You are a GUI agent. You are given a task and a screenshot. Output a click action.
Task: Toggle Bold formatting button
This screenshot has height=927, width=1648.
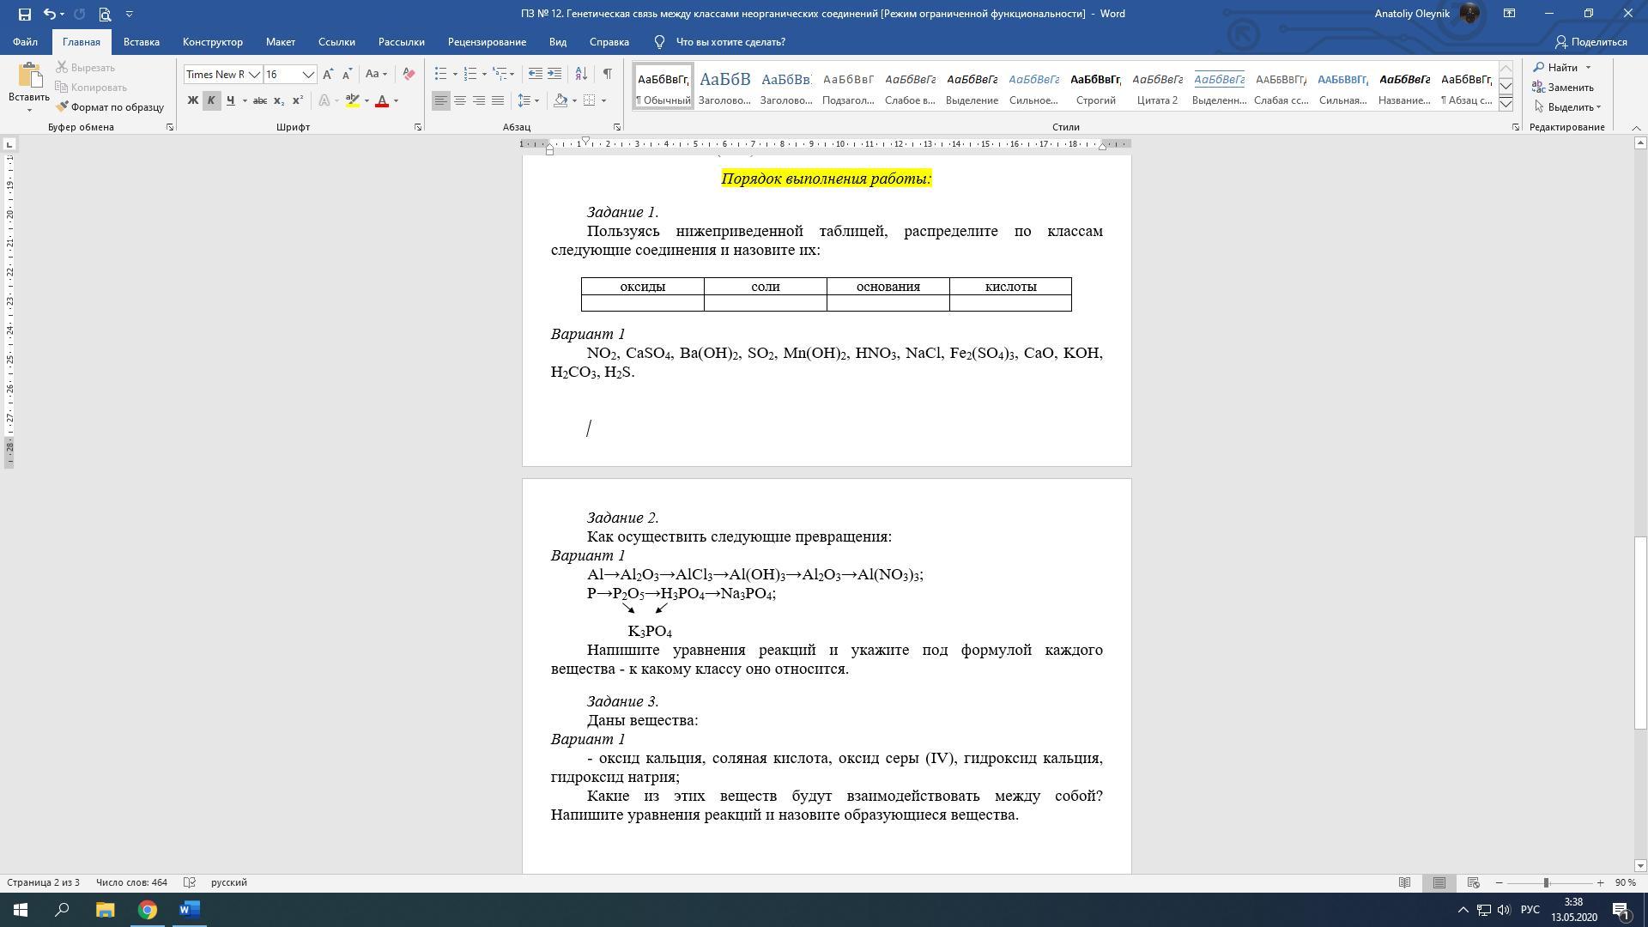pyautogui.click(x=192, y=101)
